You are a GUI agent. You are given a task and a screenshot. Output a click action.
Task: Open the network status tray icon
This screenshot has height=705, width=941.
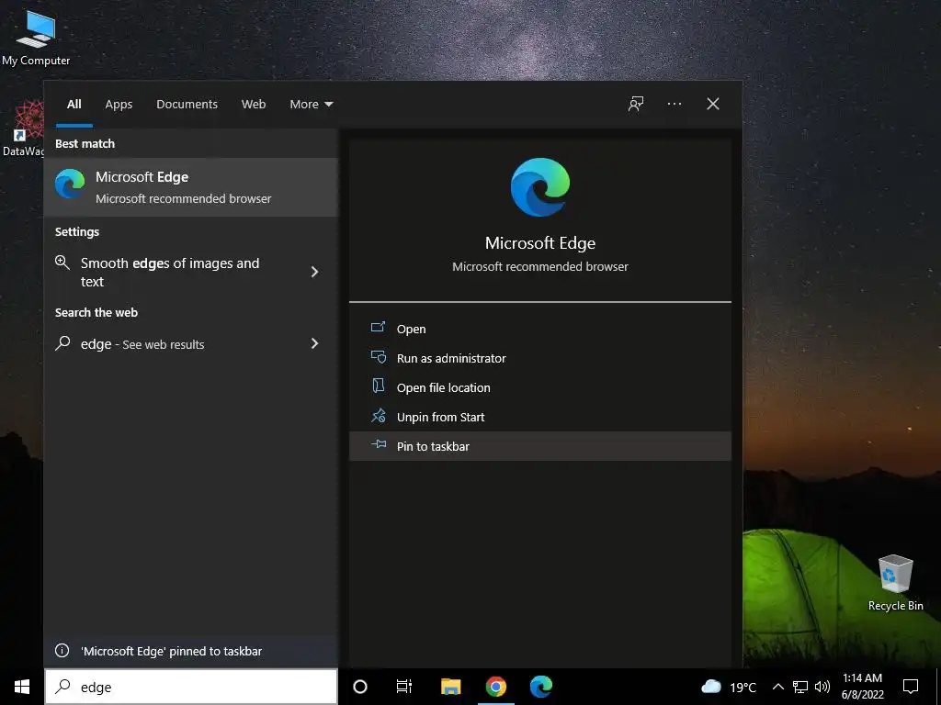[x=800, y=687]
